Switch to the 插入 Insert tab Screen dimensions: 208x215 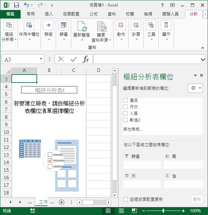pyautogui.click(x=49, y=14)
